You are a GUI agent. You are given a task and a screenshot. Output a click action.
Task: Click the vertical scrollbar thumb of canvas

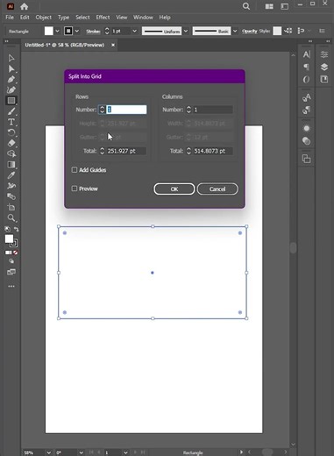(x=293, y=247)
